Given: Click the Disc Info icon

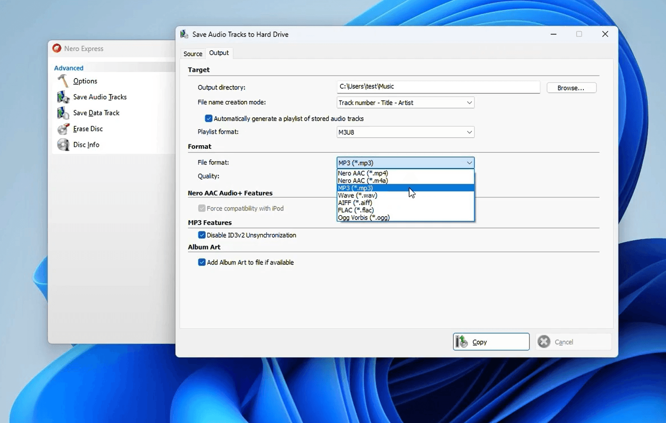Looking at the screenshot, I should (x=63, y=145).
